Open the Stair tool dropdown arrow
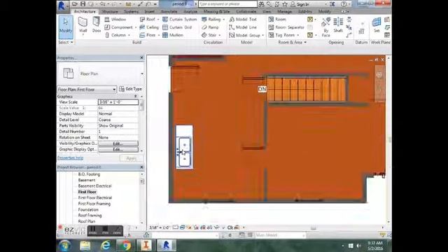The height and width of the screenshot is (252, 448). pos(219,35)
